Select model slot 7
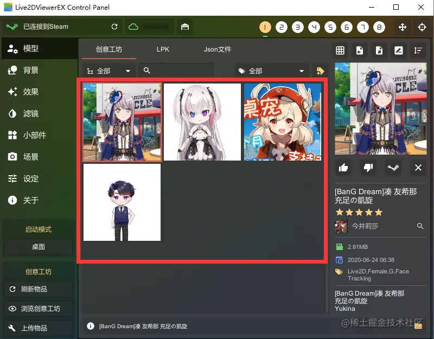The image size is (434, 339). tap(363, 27)
